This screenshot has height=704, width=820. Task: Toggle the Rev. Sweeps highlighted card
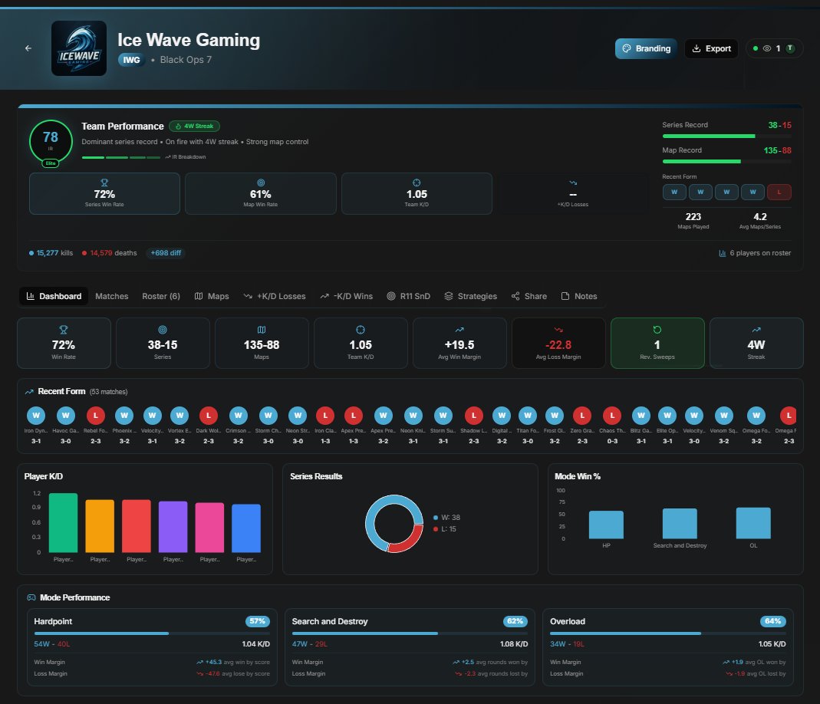pos(657,343)
